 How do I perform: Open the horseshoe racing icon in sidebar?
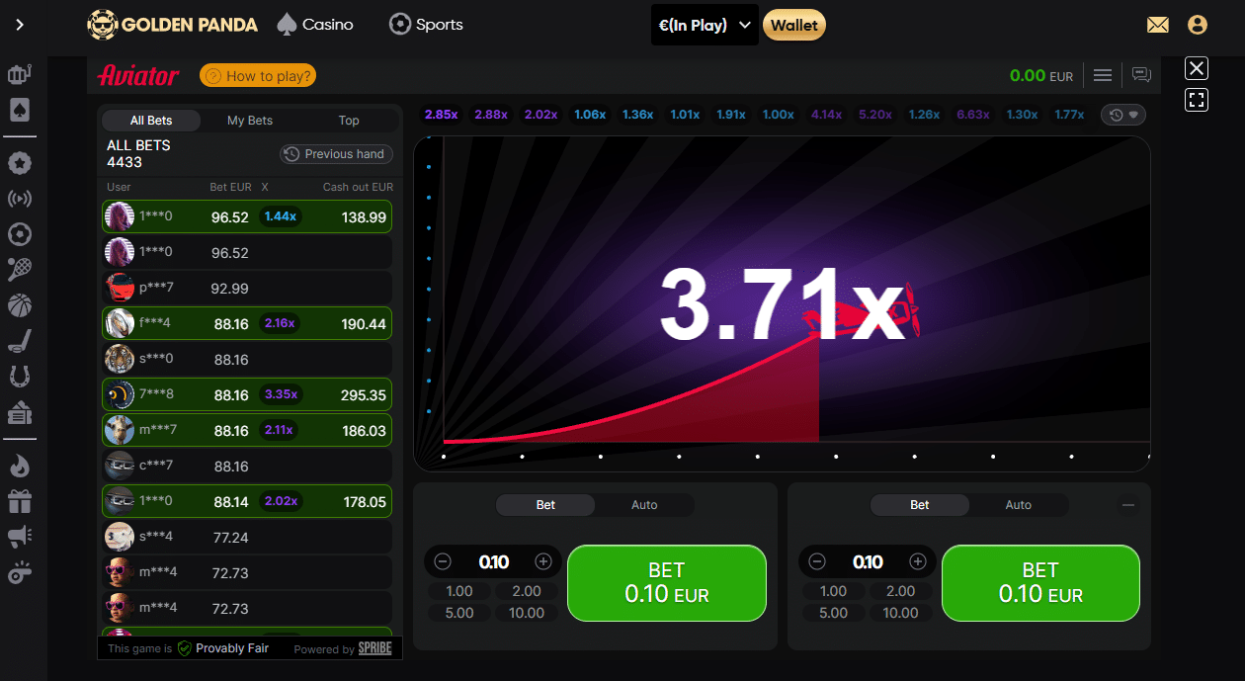tap(20, 377)
